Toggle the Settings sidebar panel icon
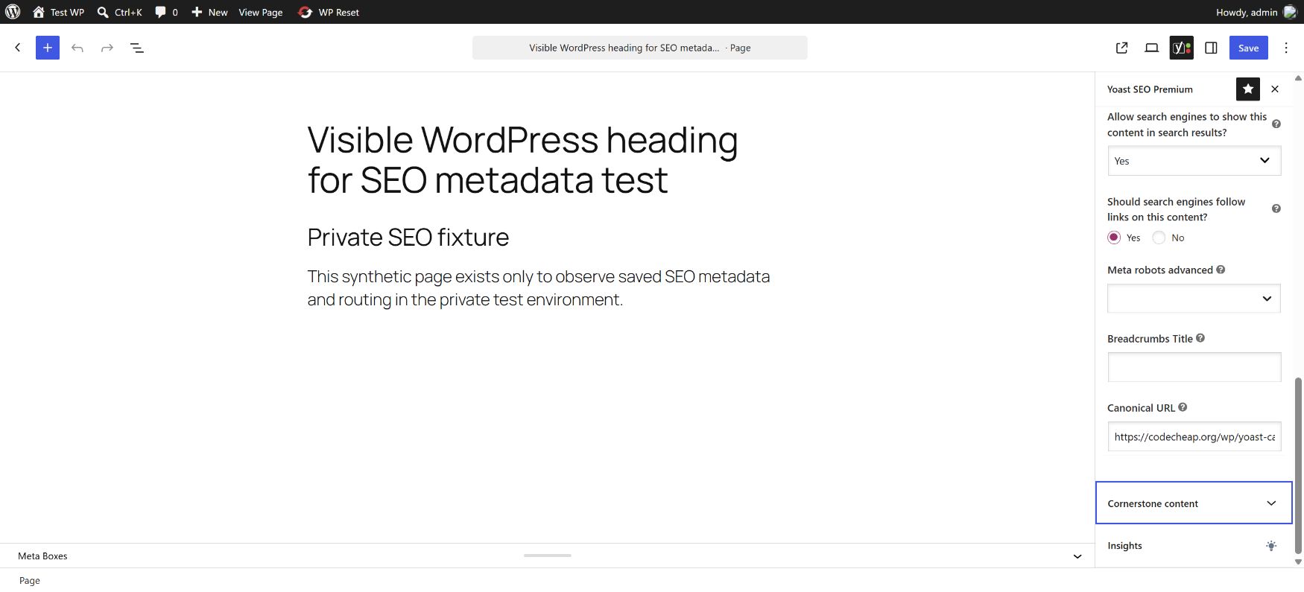 (1212, 48)
